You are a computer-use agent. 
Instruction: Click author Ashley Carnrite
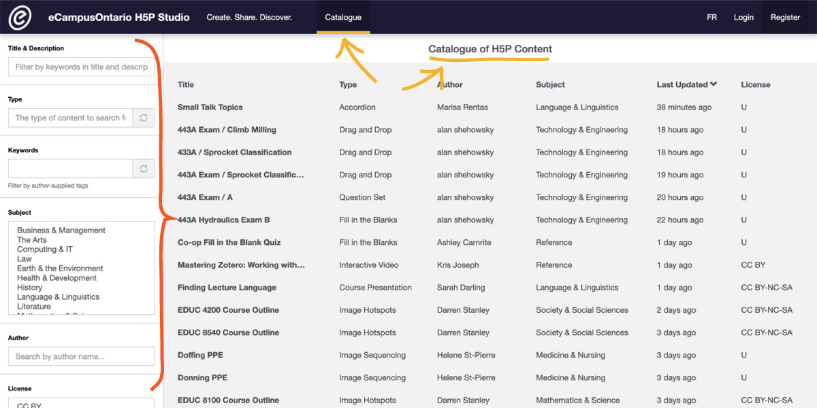(x=464, y=242)
